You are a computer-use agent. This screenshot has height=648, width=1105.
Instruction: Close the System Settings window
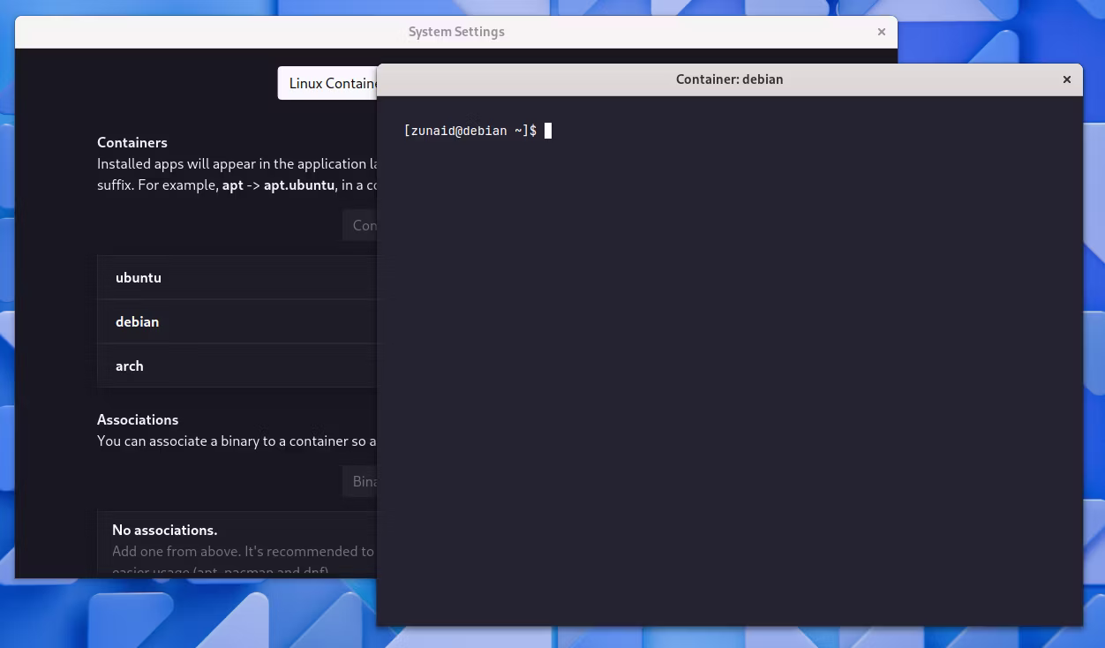coord(881,32)
